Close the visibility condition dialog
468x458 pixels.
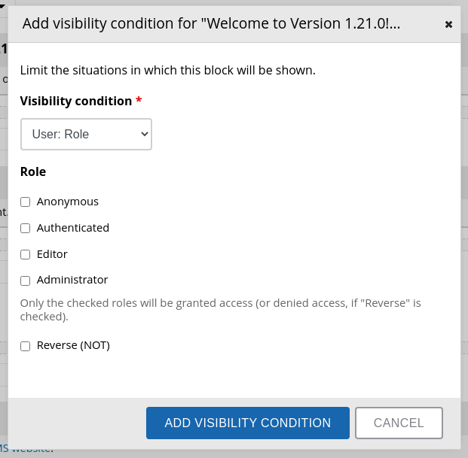[x=448, y=24]
